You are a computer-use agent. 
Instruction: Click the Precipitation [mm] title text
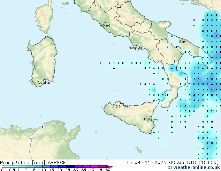coord(23,163)
